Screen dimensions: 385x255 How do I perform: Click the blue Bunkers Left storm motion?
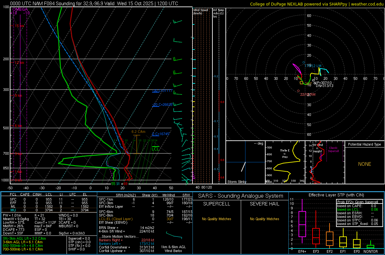(x=127, y=244)
